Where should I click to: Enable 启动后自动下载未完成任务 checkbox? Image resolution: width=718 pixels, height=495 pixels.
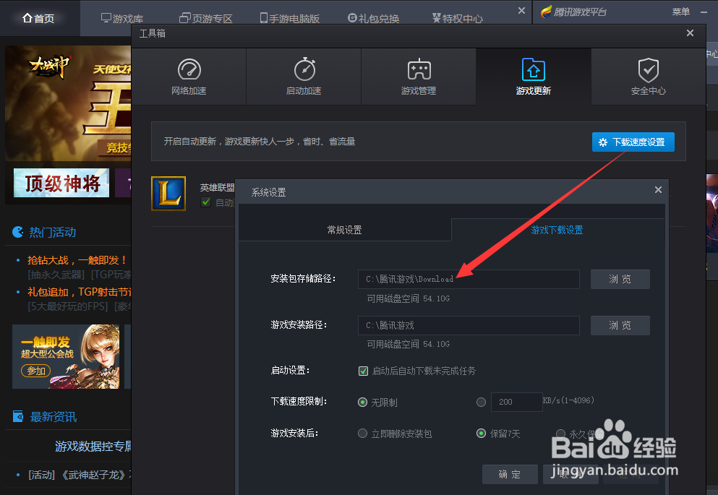point(363,371)
